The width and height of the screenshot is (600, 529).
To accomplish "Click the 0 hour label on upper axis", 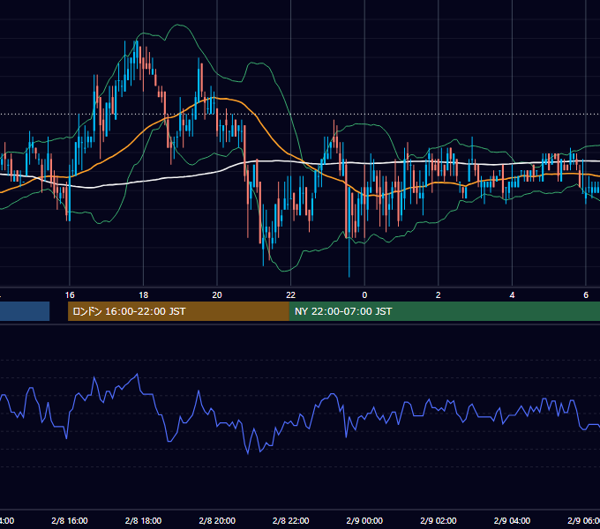I will tap(364, 295).
